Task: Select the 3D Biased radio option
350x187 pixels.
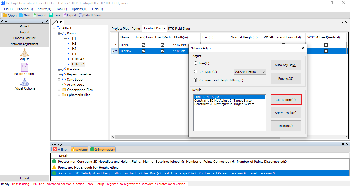Action: coord(196,72)
